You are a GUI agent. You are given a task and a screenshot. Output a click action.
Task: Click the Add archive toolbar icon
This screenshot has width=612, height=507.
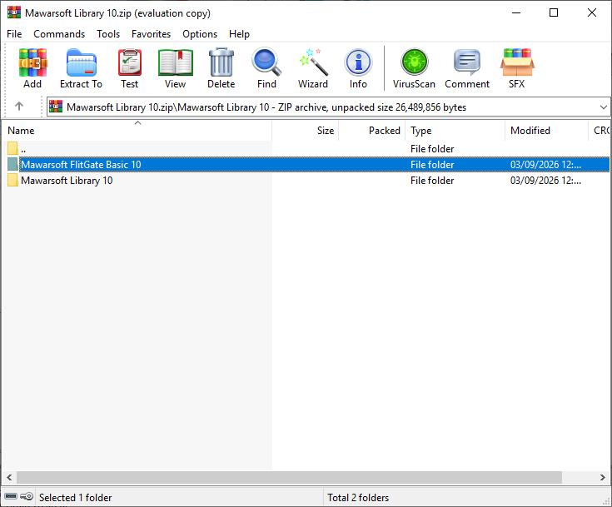coord(32,68)
